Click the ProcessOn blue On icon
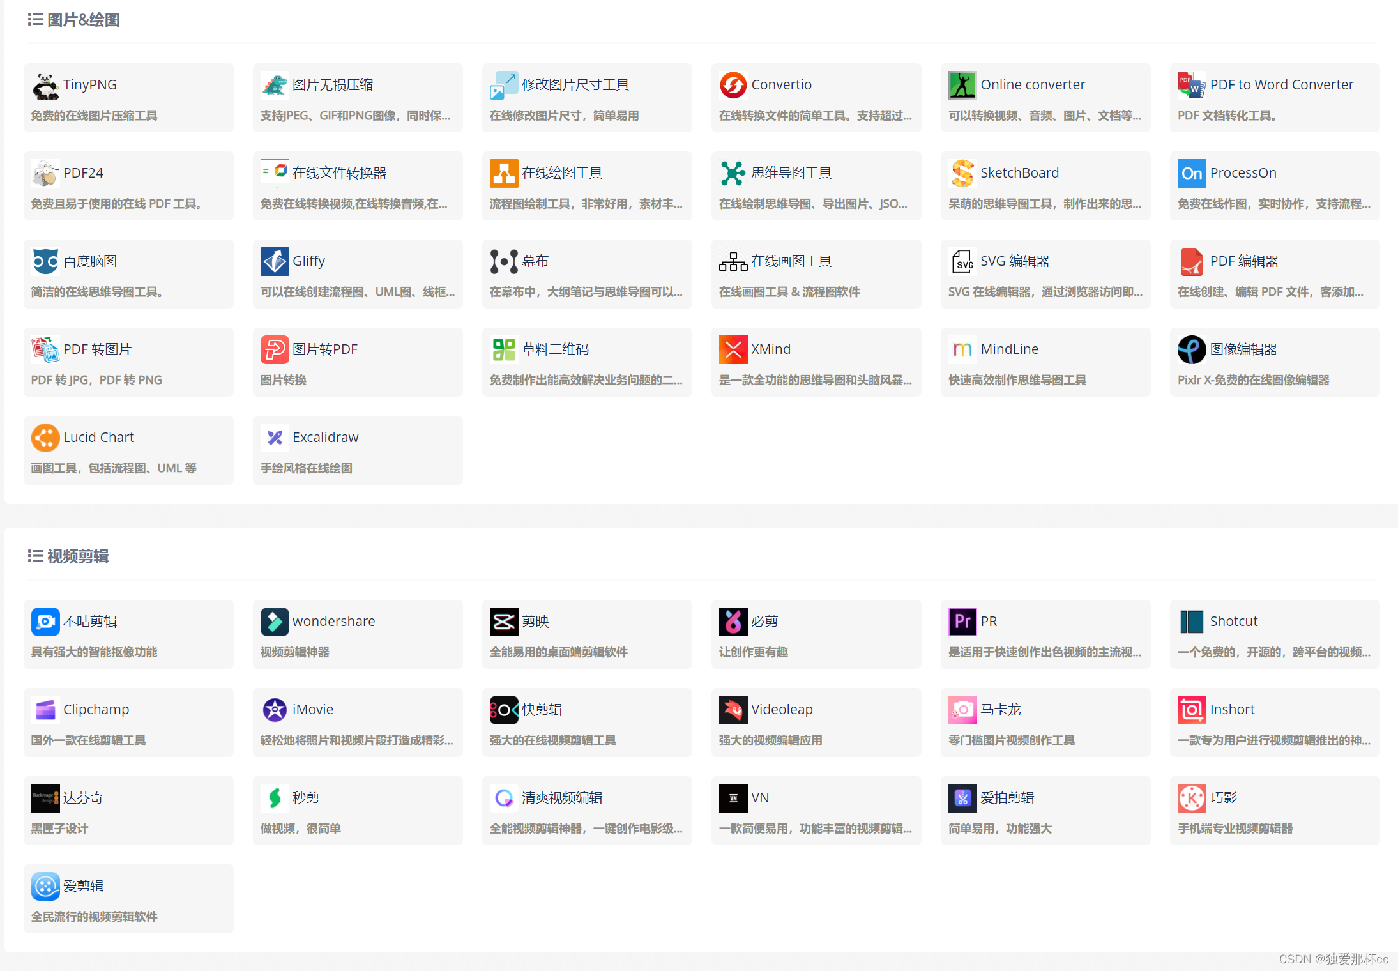Image resolution: width=1398 pixels, height=971 pixels. click(x=1192, y=173)
